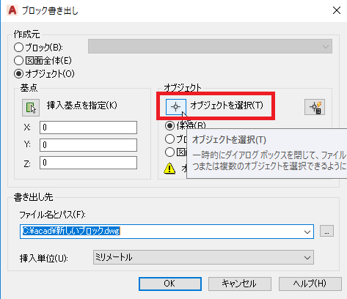Open help with ヘルプ(H) button
347x299 pixels.
310,284
